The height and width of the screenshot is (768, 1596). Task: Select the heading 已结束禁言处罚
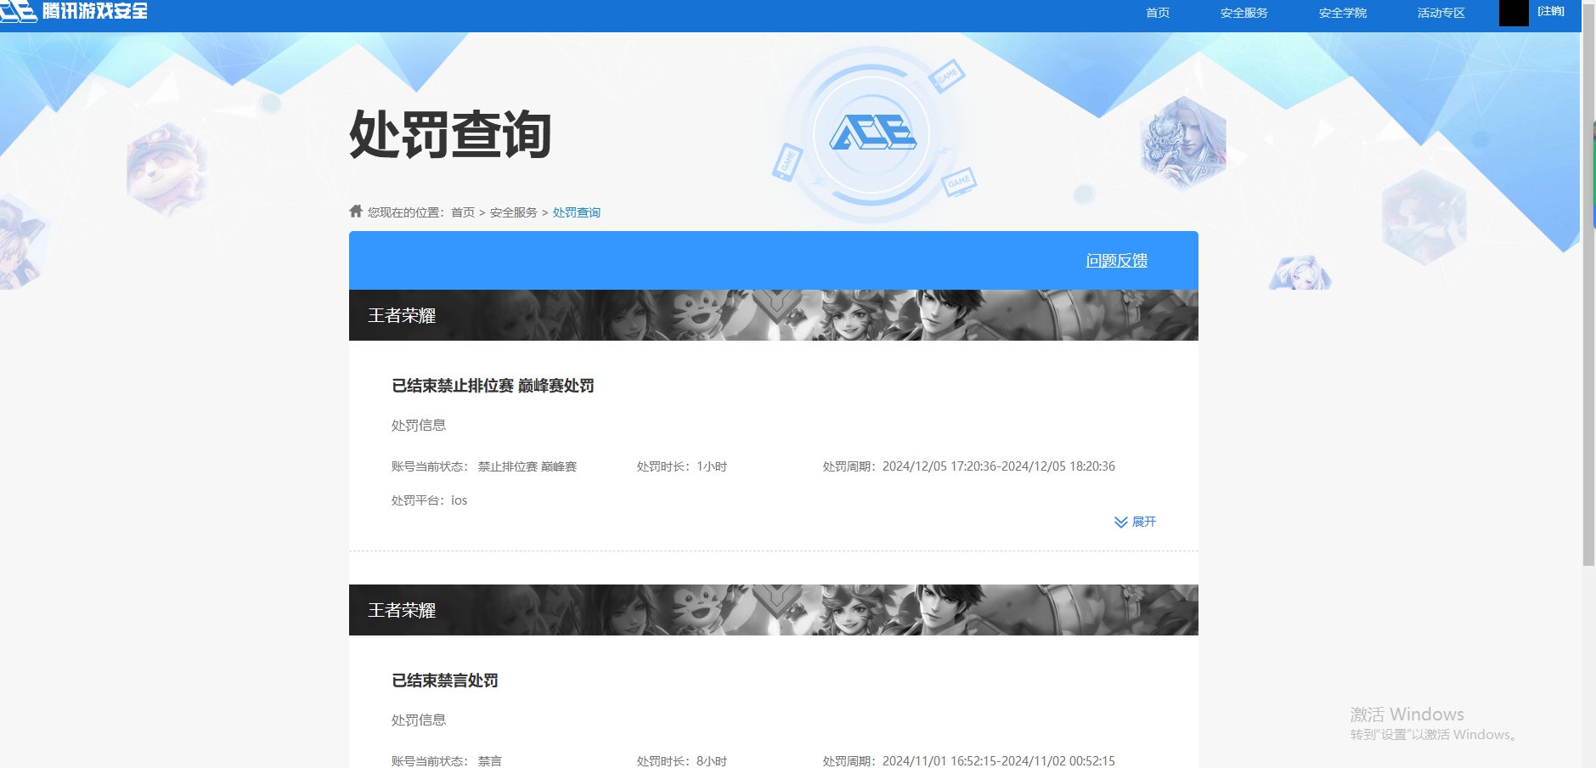(x=445, y=680)
